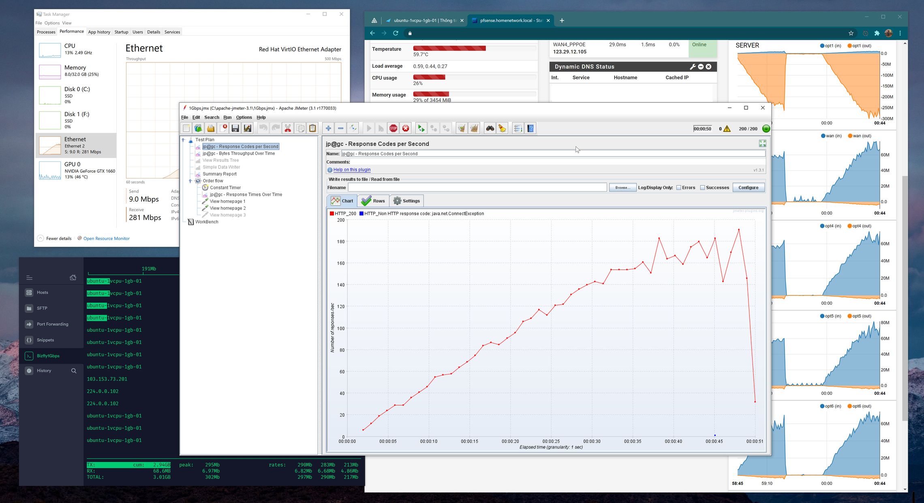Open SSH client hamburger menu
This screenshot has width=924, height=503.
pos(29,278)
